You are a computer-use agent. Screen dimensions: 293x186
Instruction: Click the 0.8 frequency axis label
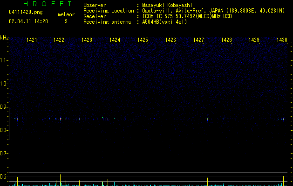click(4, 130)
